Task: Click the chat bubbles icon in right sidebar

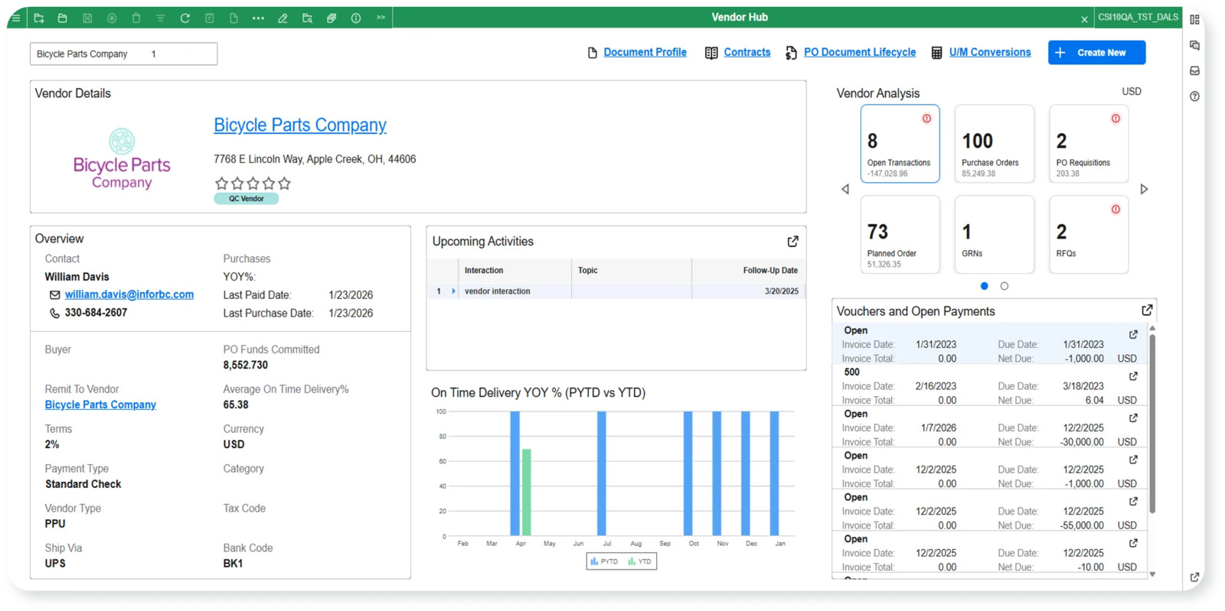Action: [x=1194, y=45]
